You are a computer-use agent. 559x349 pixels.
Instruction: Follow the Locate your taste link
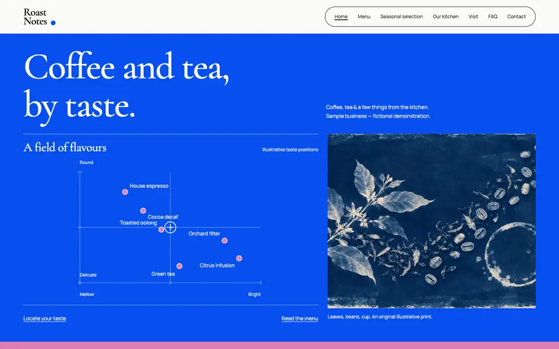[45, 318]
